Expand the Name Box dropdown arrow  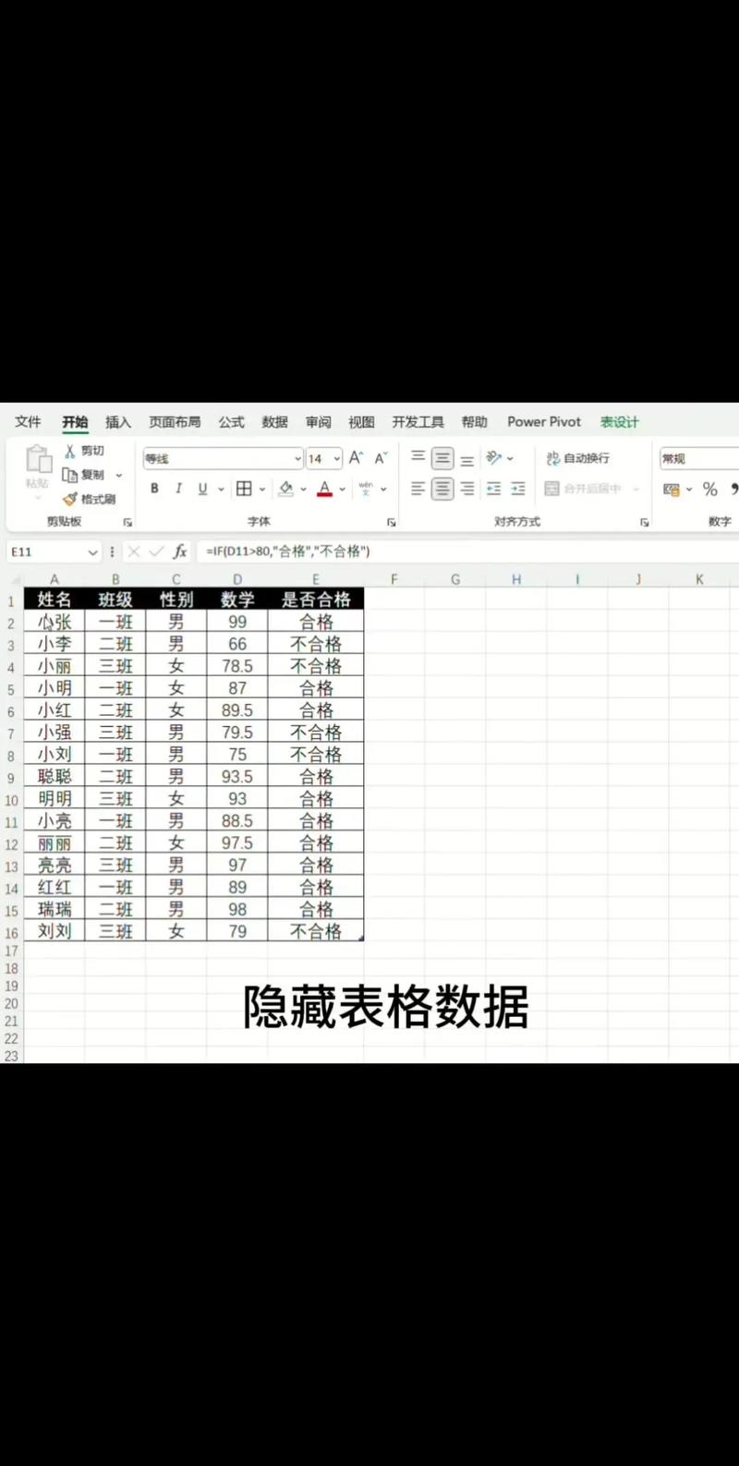[92, 551]
